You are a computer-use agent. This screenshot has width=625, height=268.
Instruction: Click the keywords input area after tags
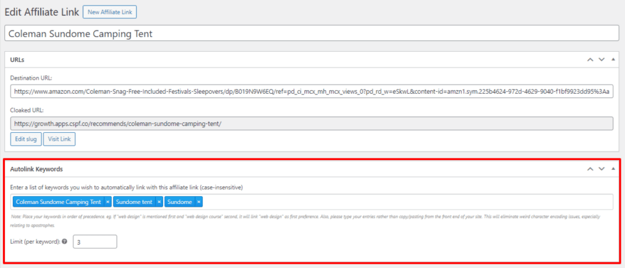pos(406,202)
